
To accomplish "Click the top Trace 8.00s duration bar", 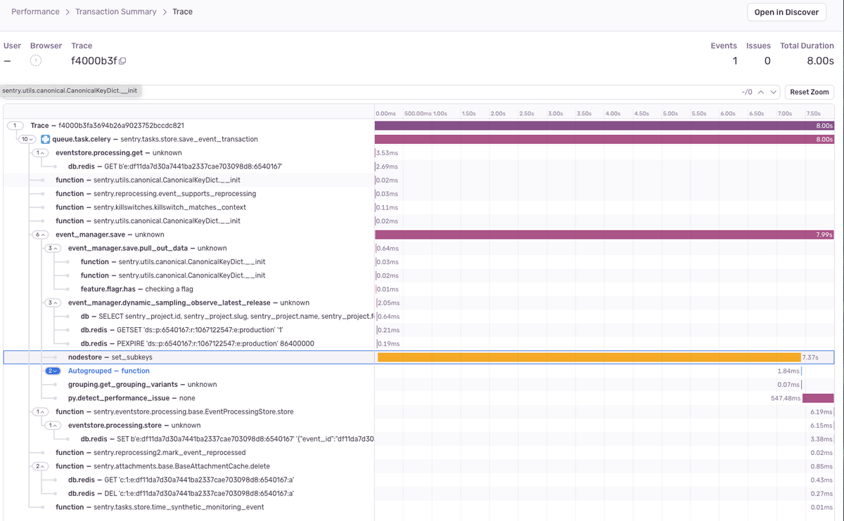I will point(604,126).
